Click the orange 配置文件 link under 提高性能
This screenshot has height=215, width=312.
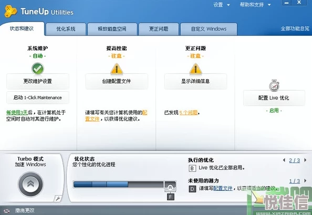pos(92,119)
